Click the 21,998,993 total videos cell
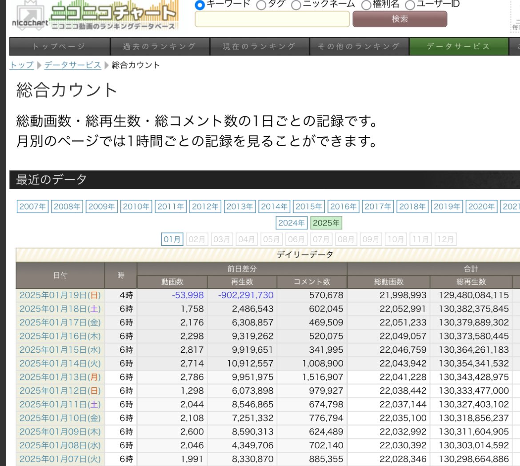Image resolution: width=520 pixels, height=466 pixels. [389, 295]
